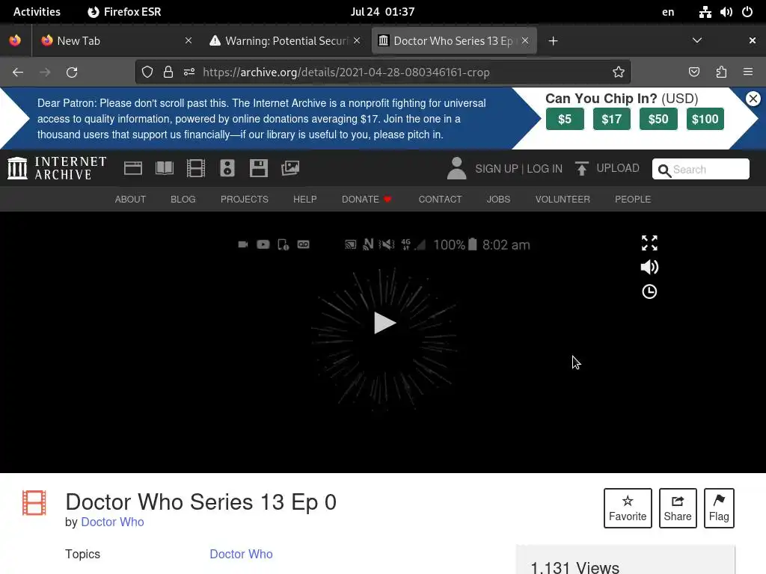Expand the list all tabs dropdown
766x574 pixels.
pos(697,40)
